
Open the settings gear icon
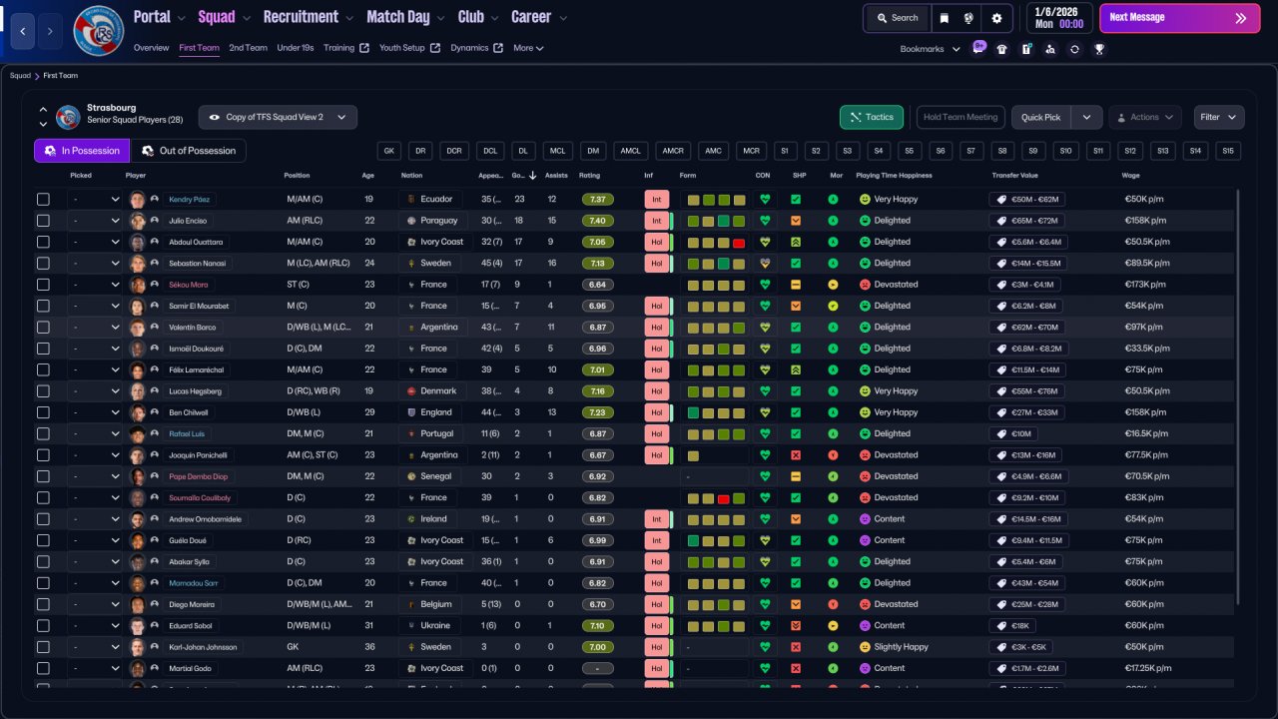pos(996,18)
